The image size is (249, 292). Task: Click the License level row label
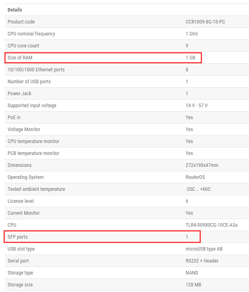coord(21,201)
